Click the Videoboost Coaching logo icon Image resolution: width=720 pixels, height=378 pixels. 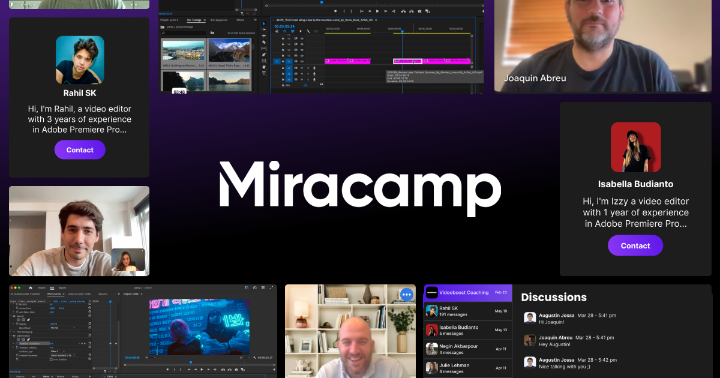tap(432, 292)
